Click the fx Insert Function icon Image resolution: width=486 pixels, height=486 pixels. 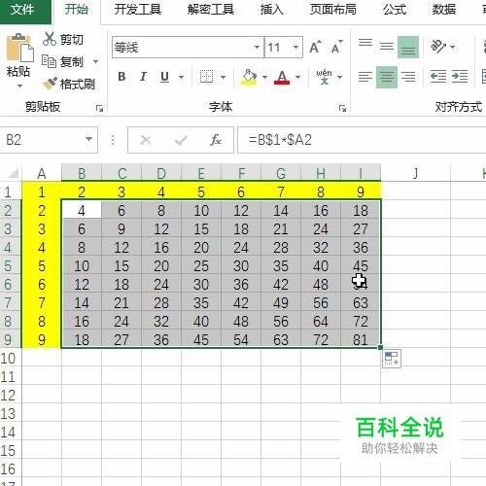click(216, 140)
